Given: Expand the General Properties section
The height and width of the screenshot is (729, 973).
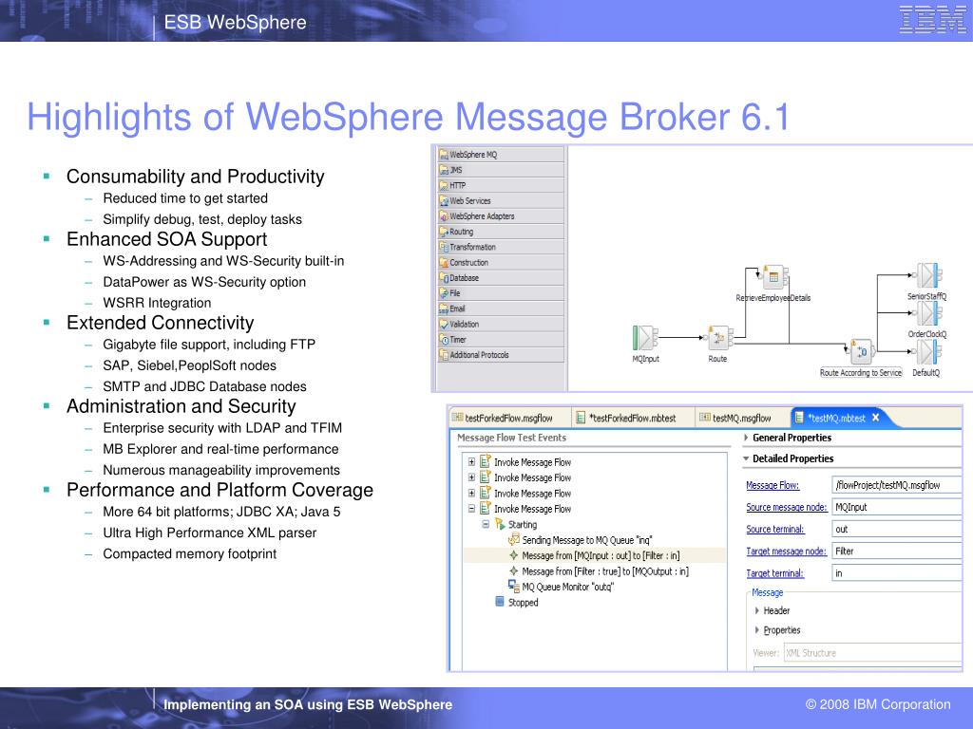Looking at the screenshot, I should click(746, 438).
